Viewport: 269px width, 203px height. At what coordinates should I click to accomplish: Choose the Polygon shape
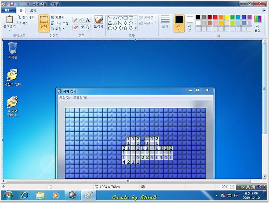coord(110,23)
